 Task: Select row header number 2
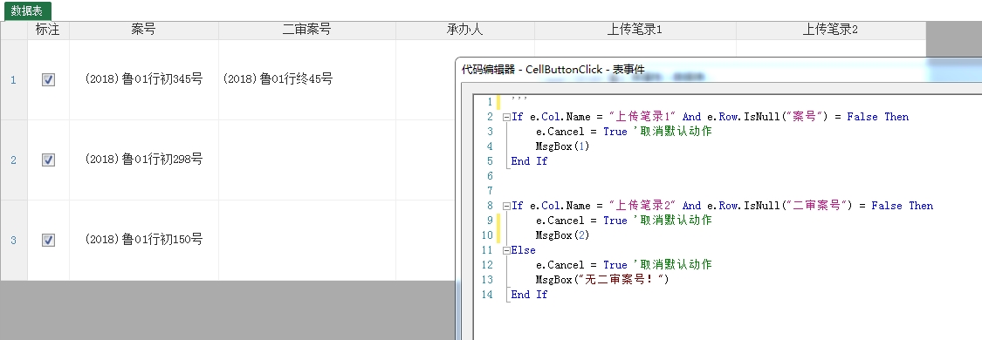click(14, 160)
